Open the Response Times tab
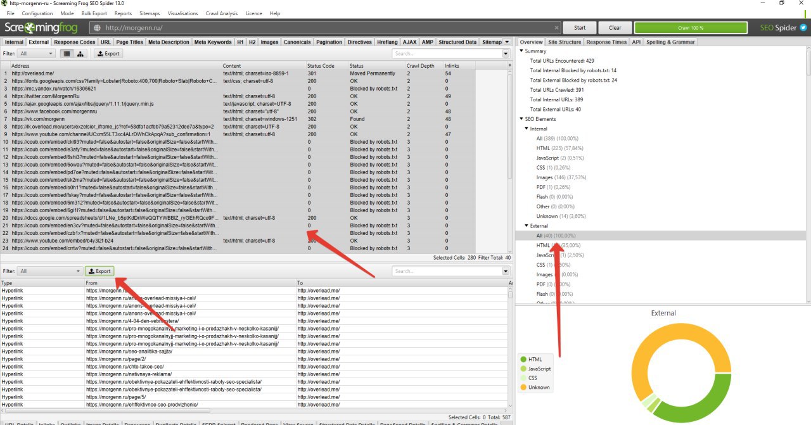The image size is (811, 425). (x=606, y=42)
